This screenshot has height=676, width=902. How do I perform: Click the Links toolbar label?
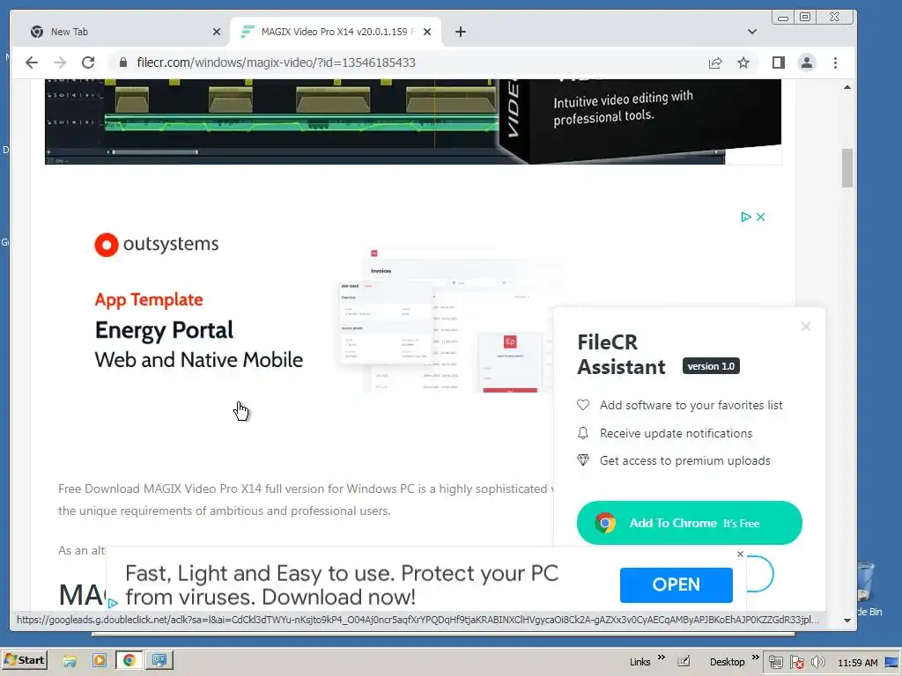(640, 662)
